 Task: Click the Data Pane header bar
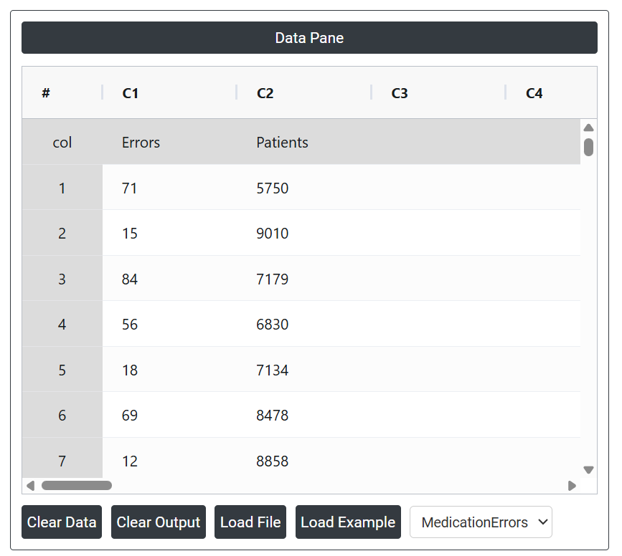309,38
